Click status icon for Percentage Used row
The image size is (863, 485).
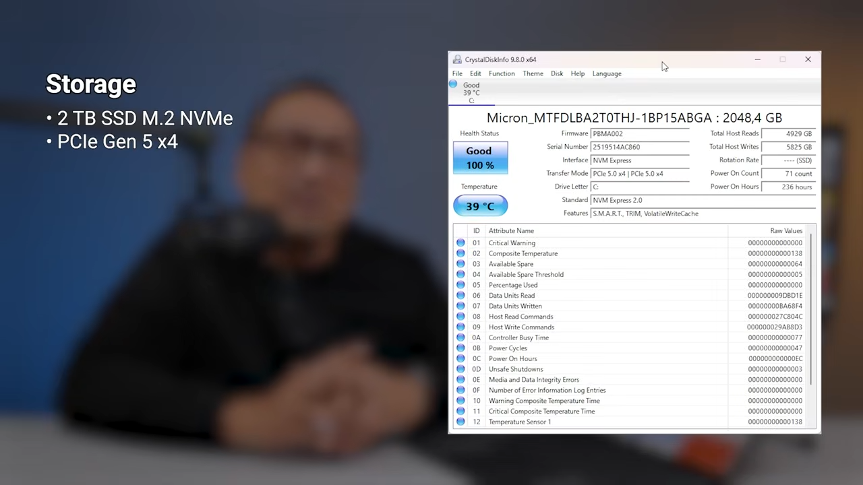tap(460, 285)
